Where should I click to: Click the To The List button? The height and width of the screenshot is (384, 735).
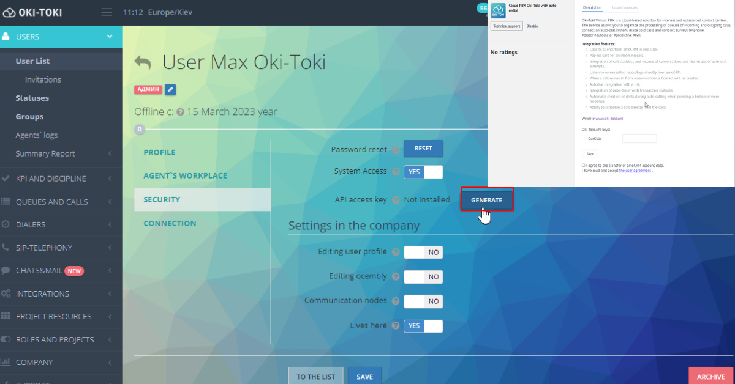(x=316, y=376)
